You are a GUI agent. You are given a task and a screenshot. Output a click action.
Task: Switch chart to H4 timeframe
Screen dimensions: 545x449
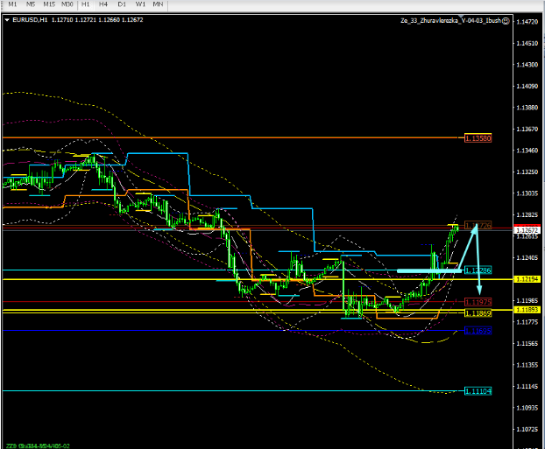pos(103,4)
